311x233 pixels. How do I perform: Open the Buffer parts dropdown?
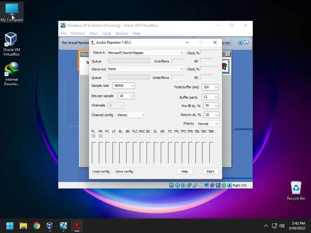(x=210, y=97)
